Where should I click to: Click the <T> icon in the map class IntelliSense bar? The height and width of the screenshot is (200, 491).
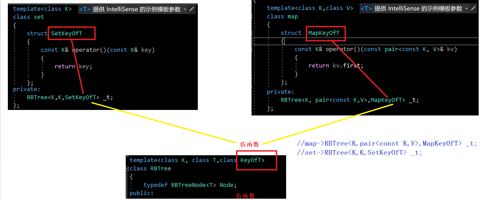(366, 9)
